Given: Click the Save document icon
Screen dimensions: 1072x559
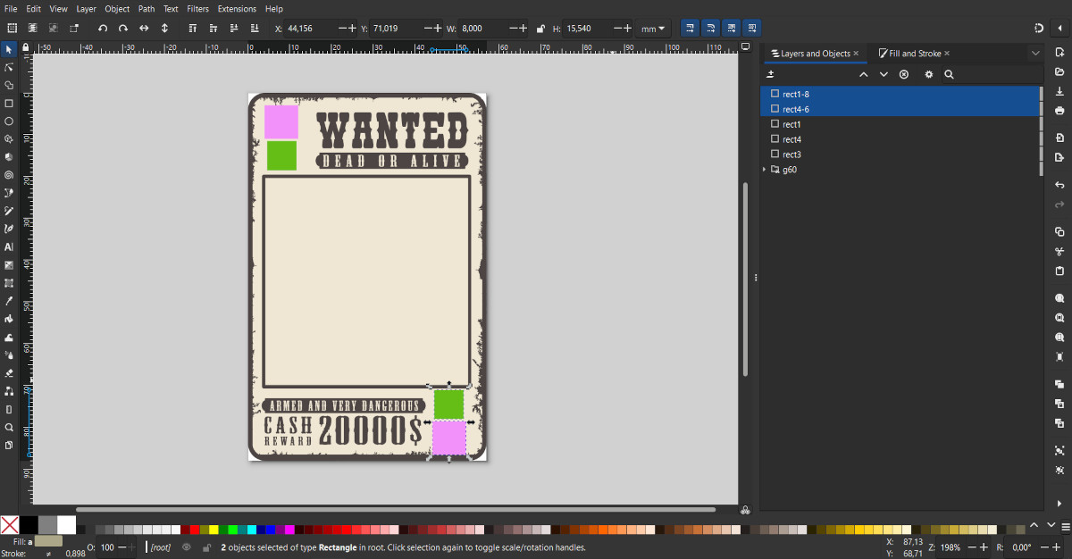Looking at the screenshot, I should point(1059,91).
